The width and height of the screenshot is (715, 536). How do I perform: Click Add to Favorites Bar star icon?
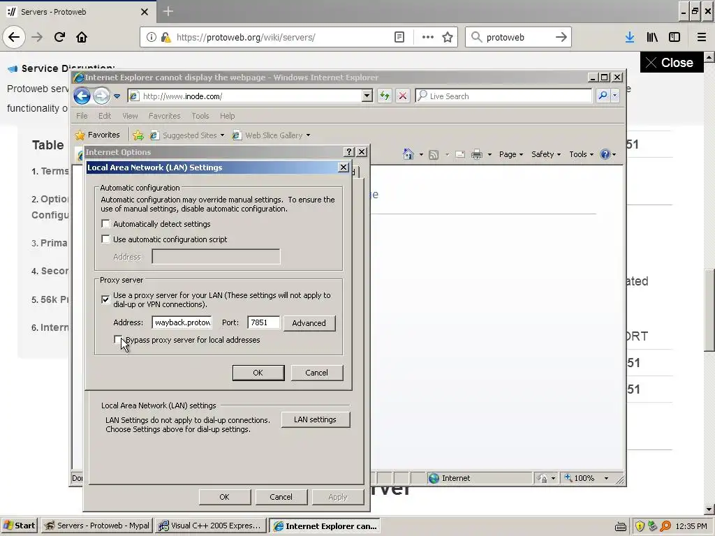[138, 135]
